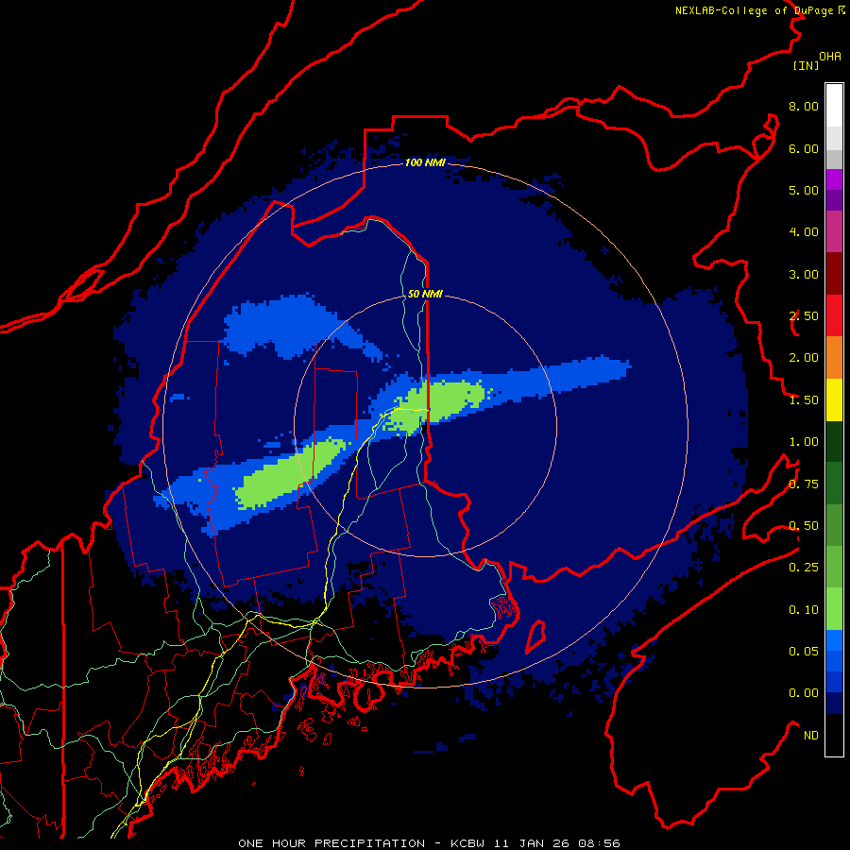Screen dimensions: 850x850
Task: Select the 3.00 legend value
Action: (x=804, y=274)
